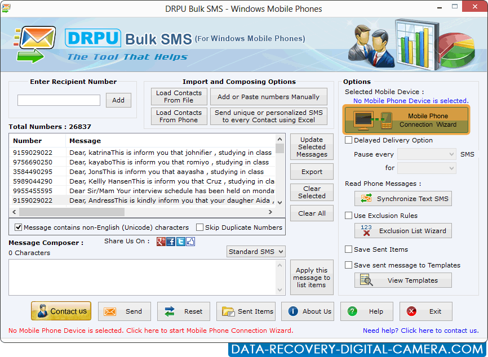
Task: Check Save sent message to Templates
Action: [x=348, y=265]
